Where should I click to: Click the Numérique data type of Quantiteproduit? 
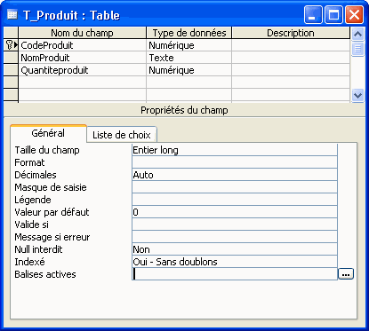[x=189, y=70]
